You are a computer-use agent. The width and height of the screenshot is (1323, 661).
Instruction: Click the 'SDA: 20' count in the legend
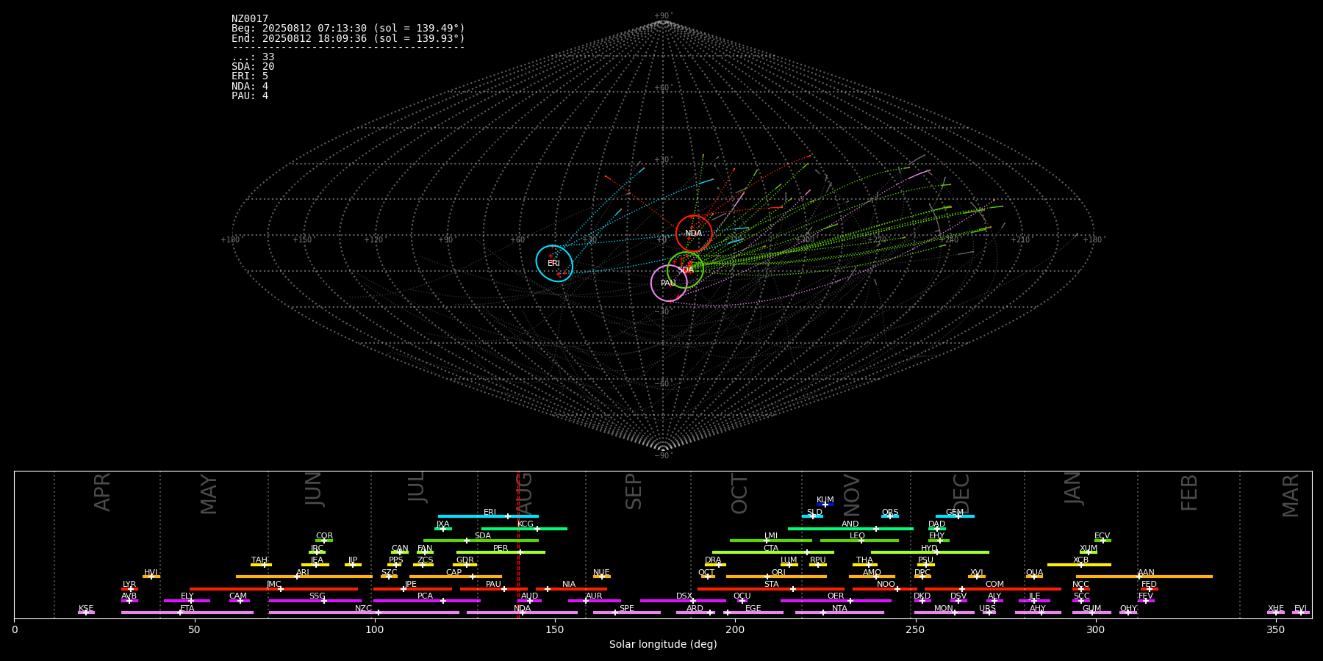click(253, 67)
